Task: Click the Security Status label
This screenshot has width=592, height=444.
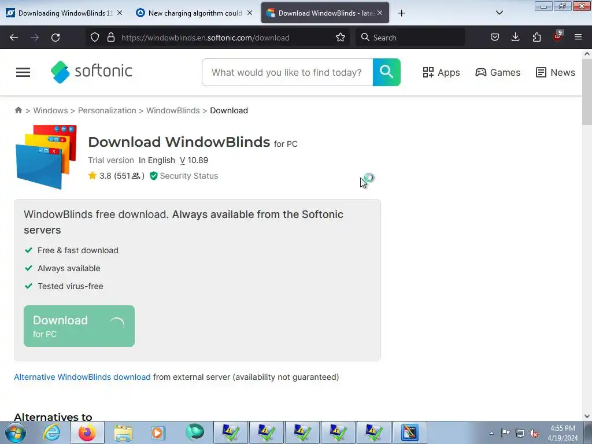Action: tap(189, 176)
